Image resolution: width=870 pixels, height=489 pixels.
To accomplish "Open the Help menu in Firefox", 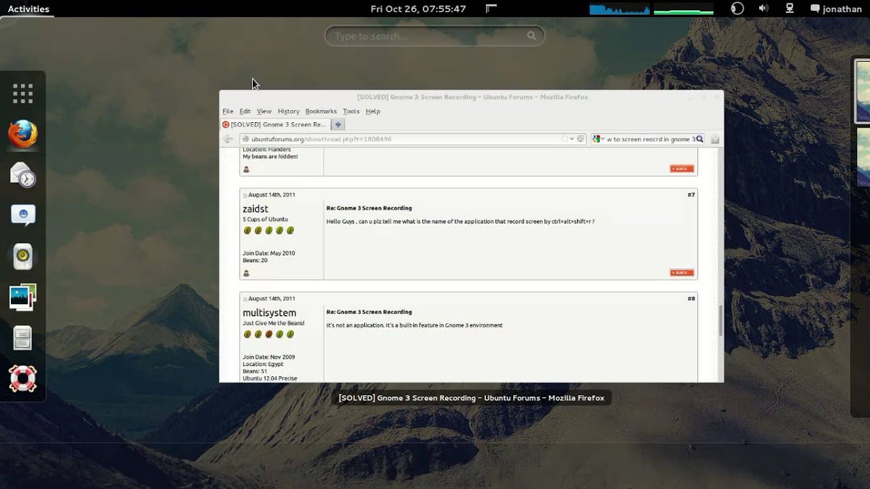I will (372, 111).
